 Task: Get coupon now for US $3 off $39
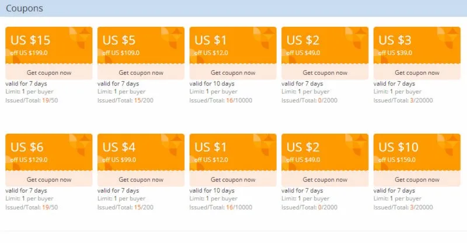click(417, 72)
